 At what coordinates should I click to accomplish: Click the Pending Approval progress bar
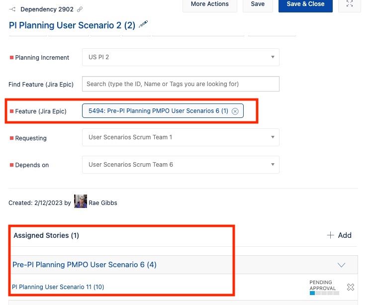[x=324, y=293]
